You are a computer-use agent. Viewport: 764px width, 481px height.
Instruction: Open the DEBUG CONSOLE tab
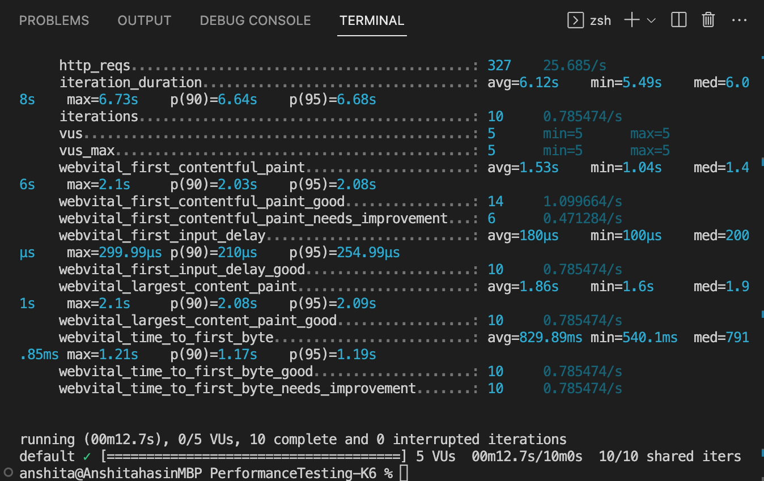tap(255, 20)
